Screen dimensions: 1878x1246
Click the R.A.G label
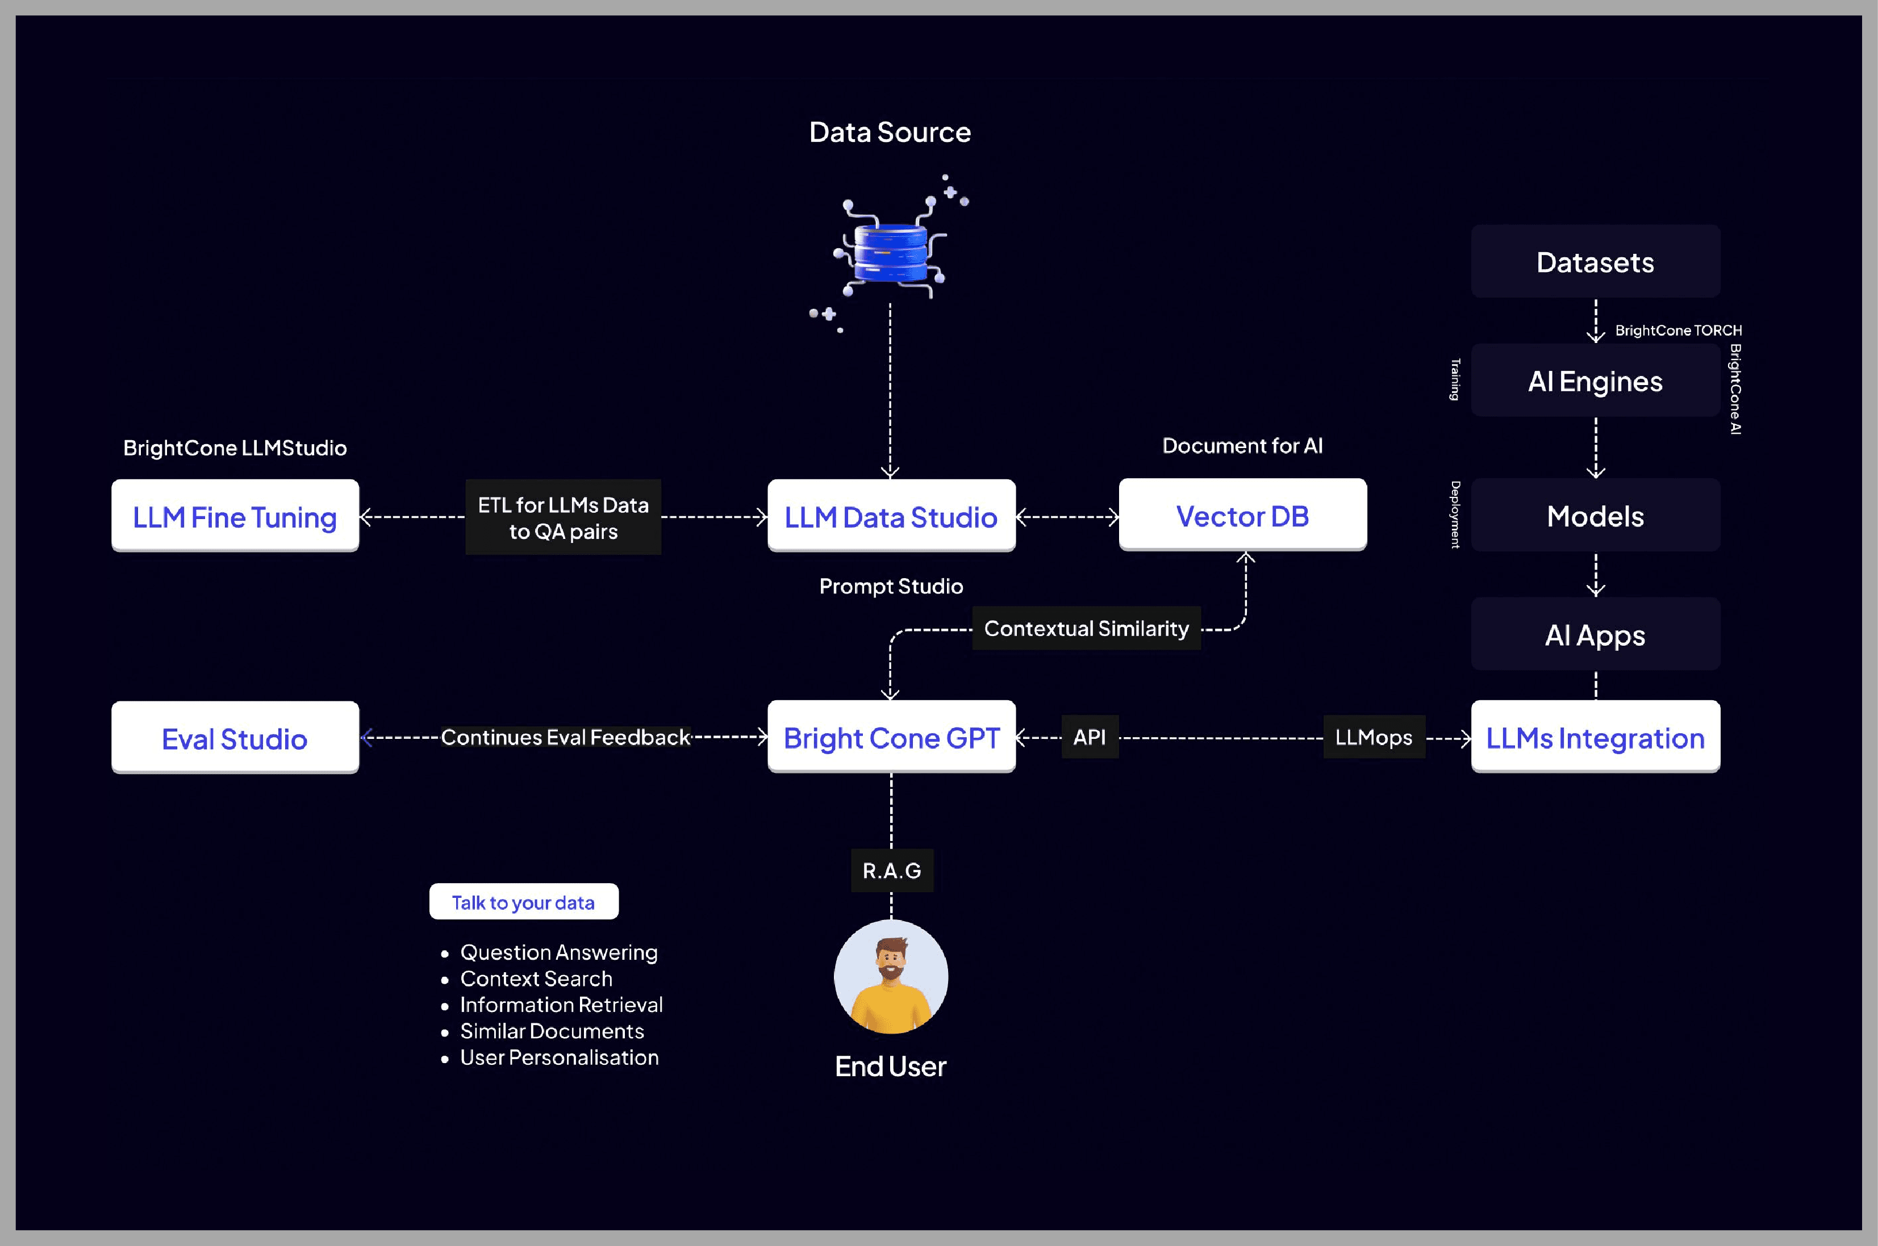coord(892,870)
